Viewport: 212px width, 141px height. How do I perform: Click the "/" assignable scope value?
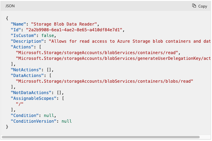pos(20,104)
